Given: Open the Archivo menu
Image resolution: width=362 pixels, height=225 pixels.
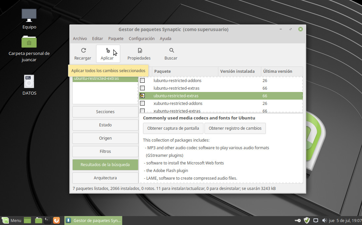Looking at the screenshot, I should coord(80,38).
